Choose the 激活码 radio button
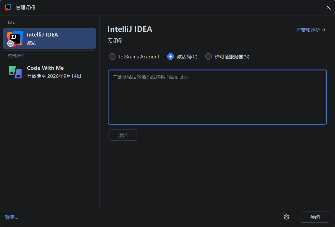Viewport: 335px width, 227px height. (171, 57)
